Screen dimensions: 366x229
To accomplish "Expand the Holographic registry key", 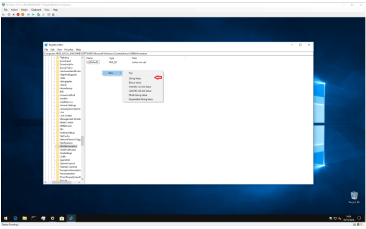I will click(x=54, y=81).
